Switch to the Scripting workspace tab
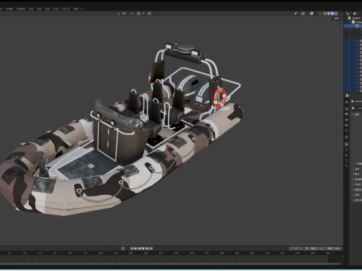The width and height of the screenshot is (362, 271). point(75,9)
